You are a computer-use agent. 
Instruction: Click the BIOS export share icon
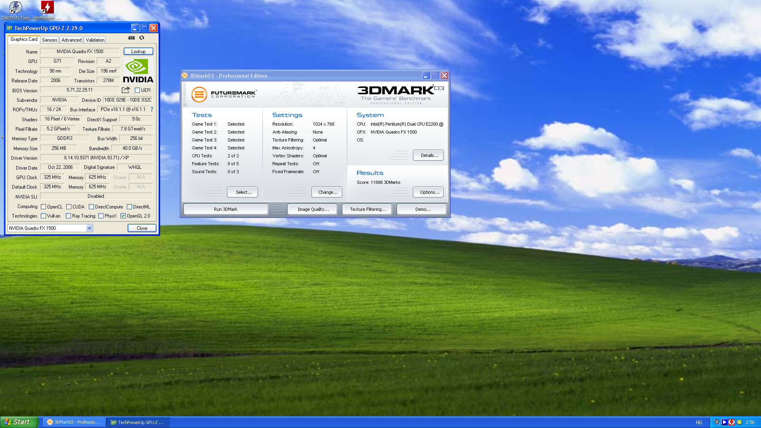coord(126,90)
